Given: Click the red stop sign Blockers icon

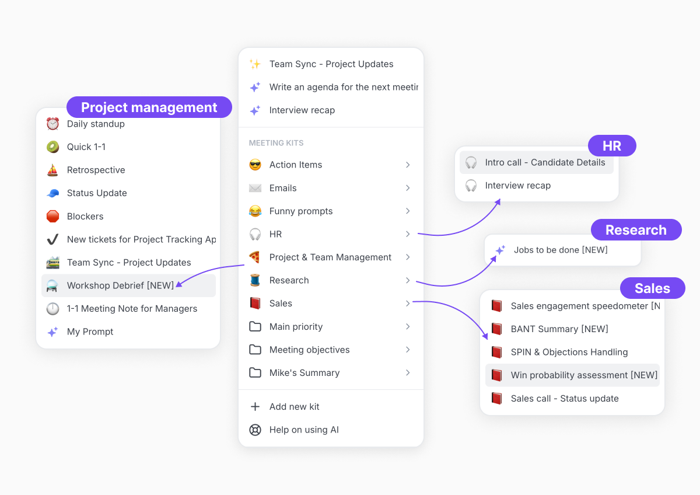Looking at the screenshot, I should 53,217.
